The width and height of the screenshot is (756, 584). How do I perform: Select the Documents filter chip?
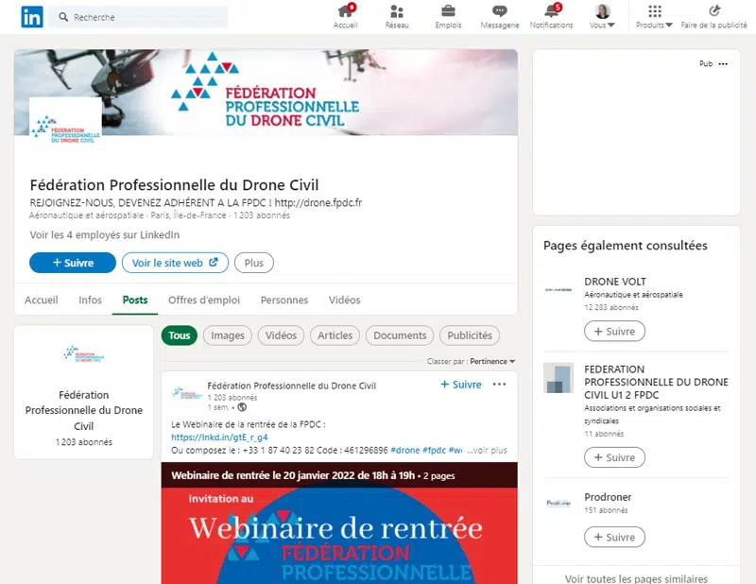coord(400,335)
